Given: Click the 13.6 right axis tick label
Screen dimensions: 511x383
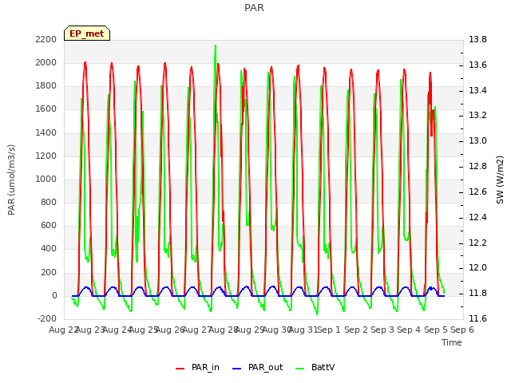Looking at the screenshot, I should pyautogui.click(x=477, y=65).
